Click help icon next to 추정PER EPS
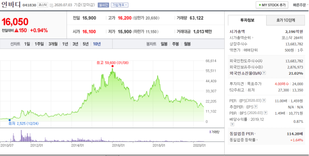Viewport: 309px width, 156px height. pyautogui.click(x=256, y=107)
